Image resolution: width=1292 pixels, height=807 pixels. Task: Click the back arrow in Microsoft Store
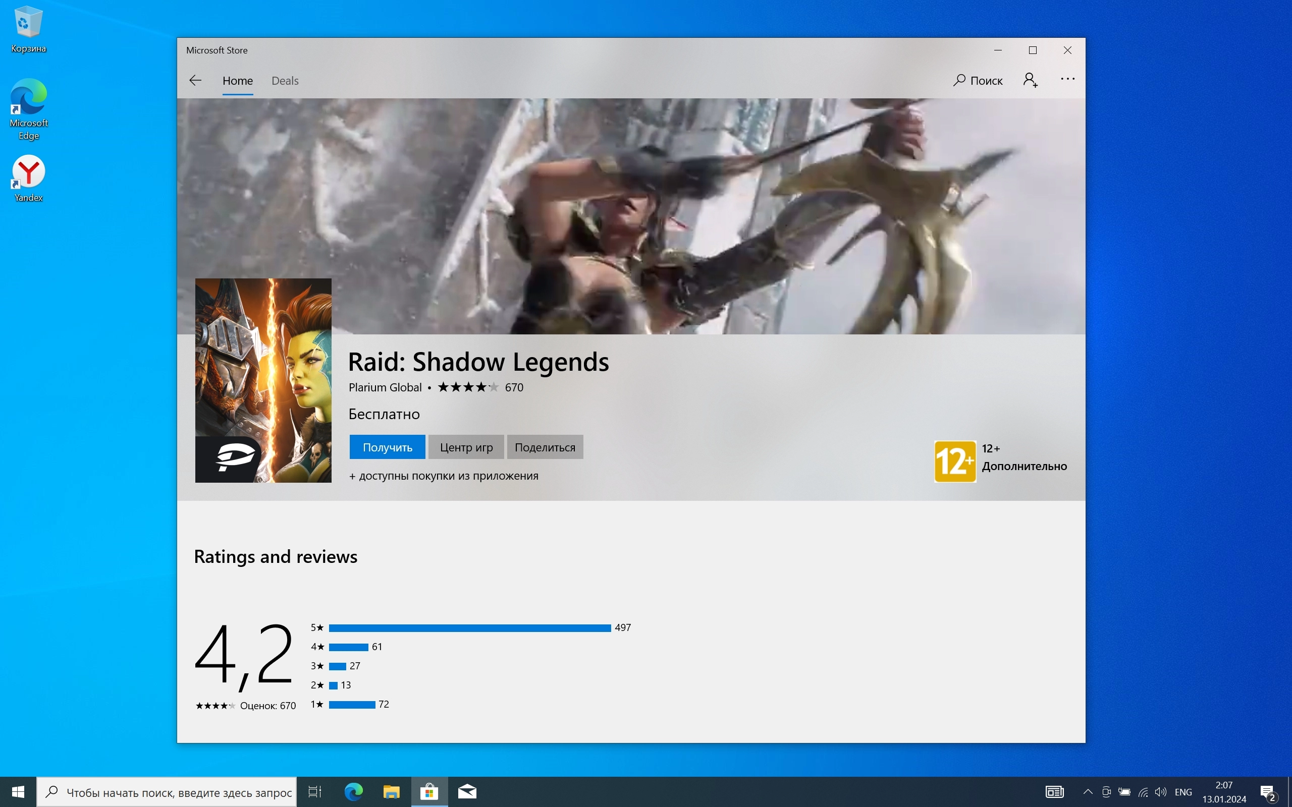click(195, 81)
